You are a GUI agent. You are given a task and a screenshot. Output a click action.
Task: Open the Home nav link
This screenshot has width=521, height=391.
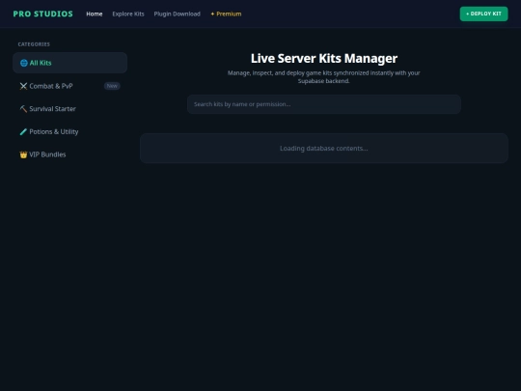click(x=95, y=14)
